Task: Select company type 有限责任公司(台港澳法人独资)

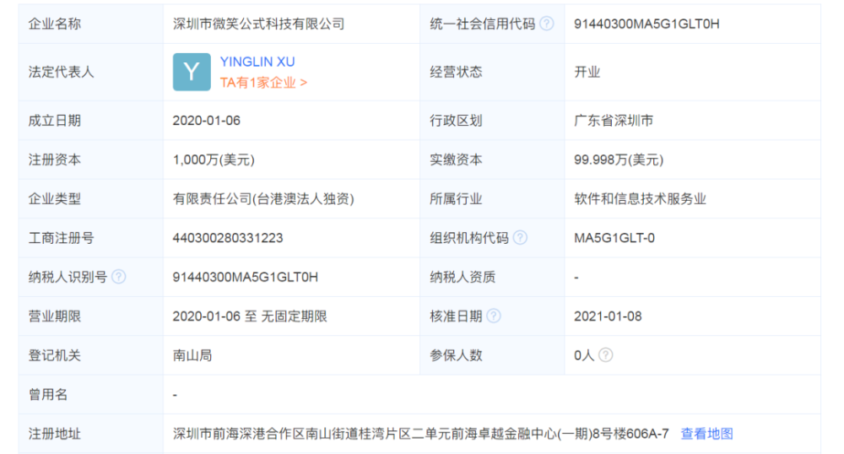Action: coord(263,199)
